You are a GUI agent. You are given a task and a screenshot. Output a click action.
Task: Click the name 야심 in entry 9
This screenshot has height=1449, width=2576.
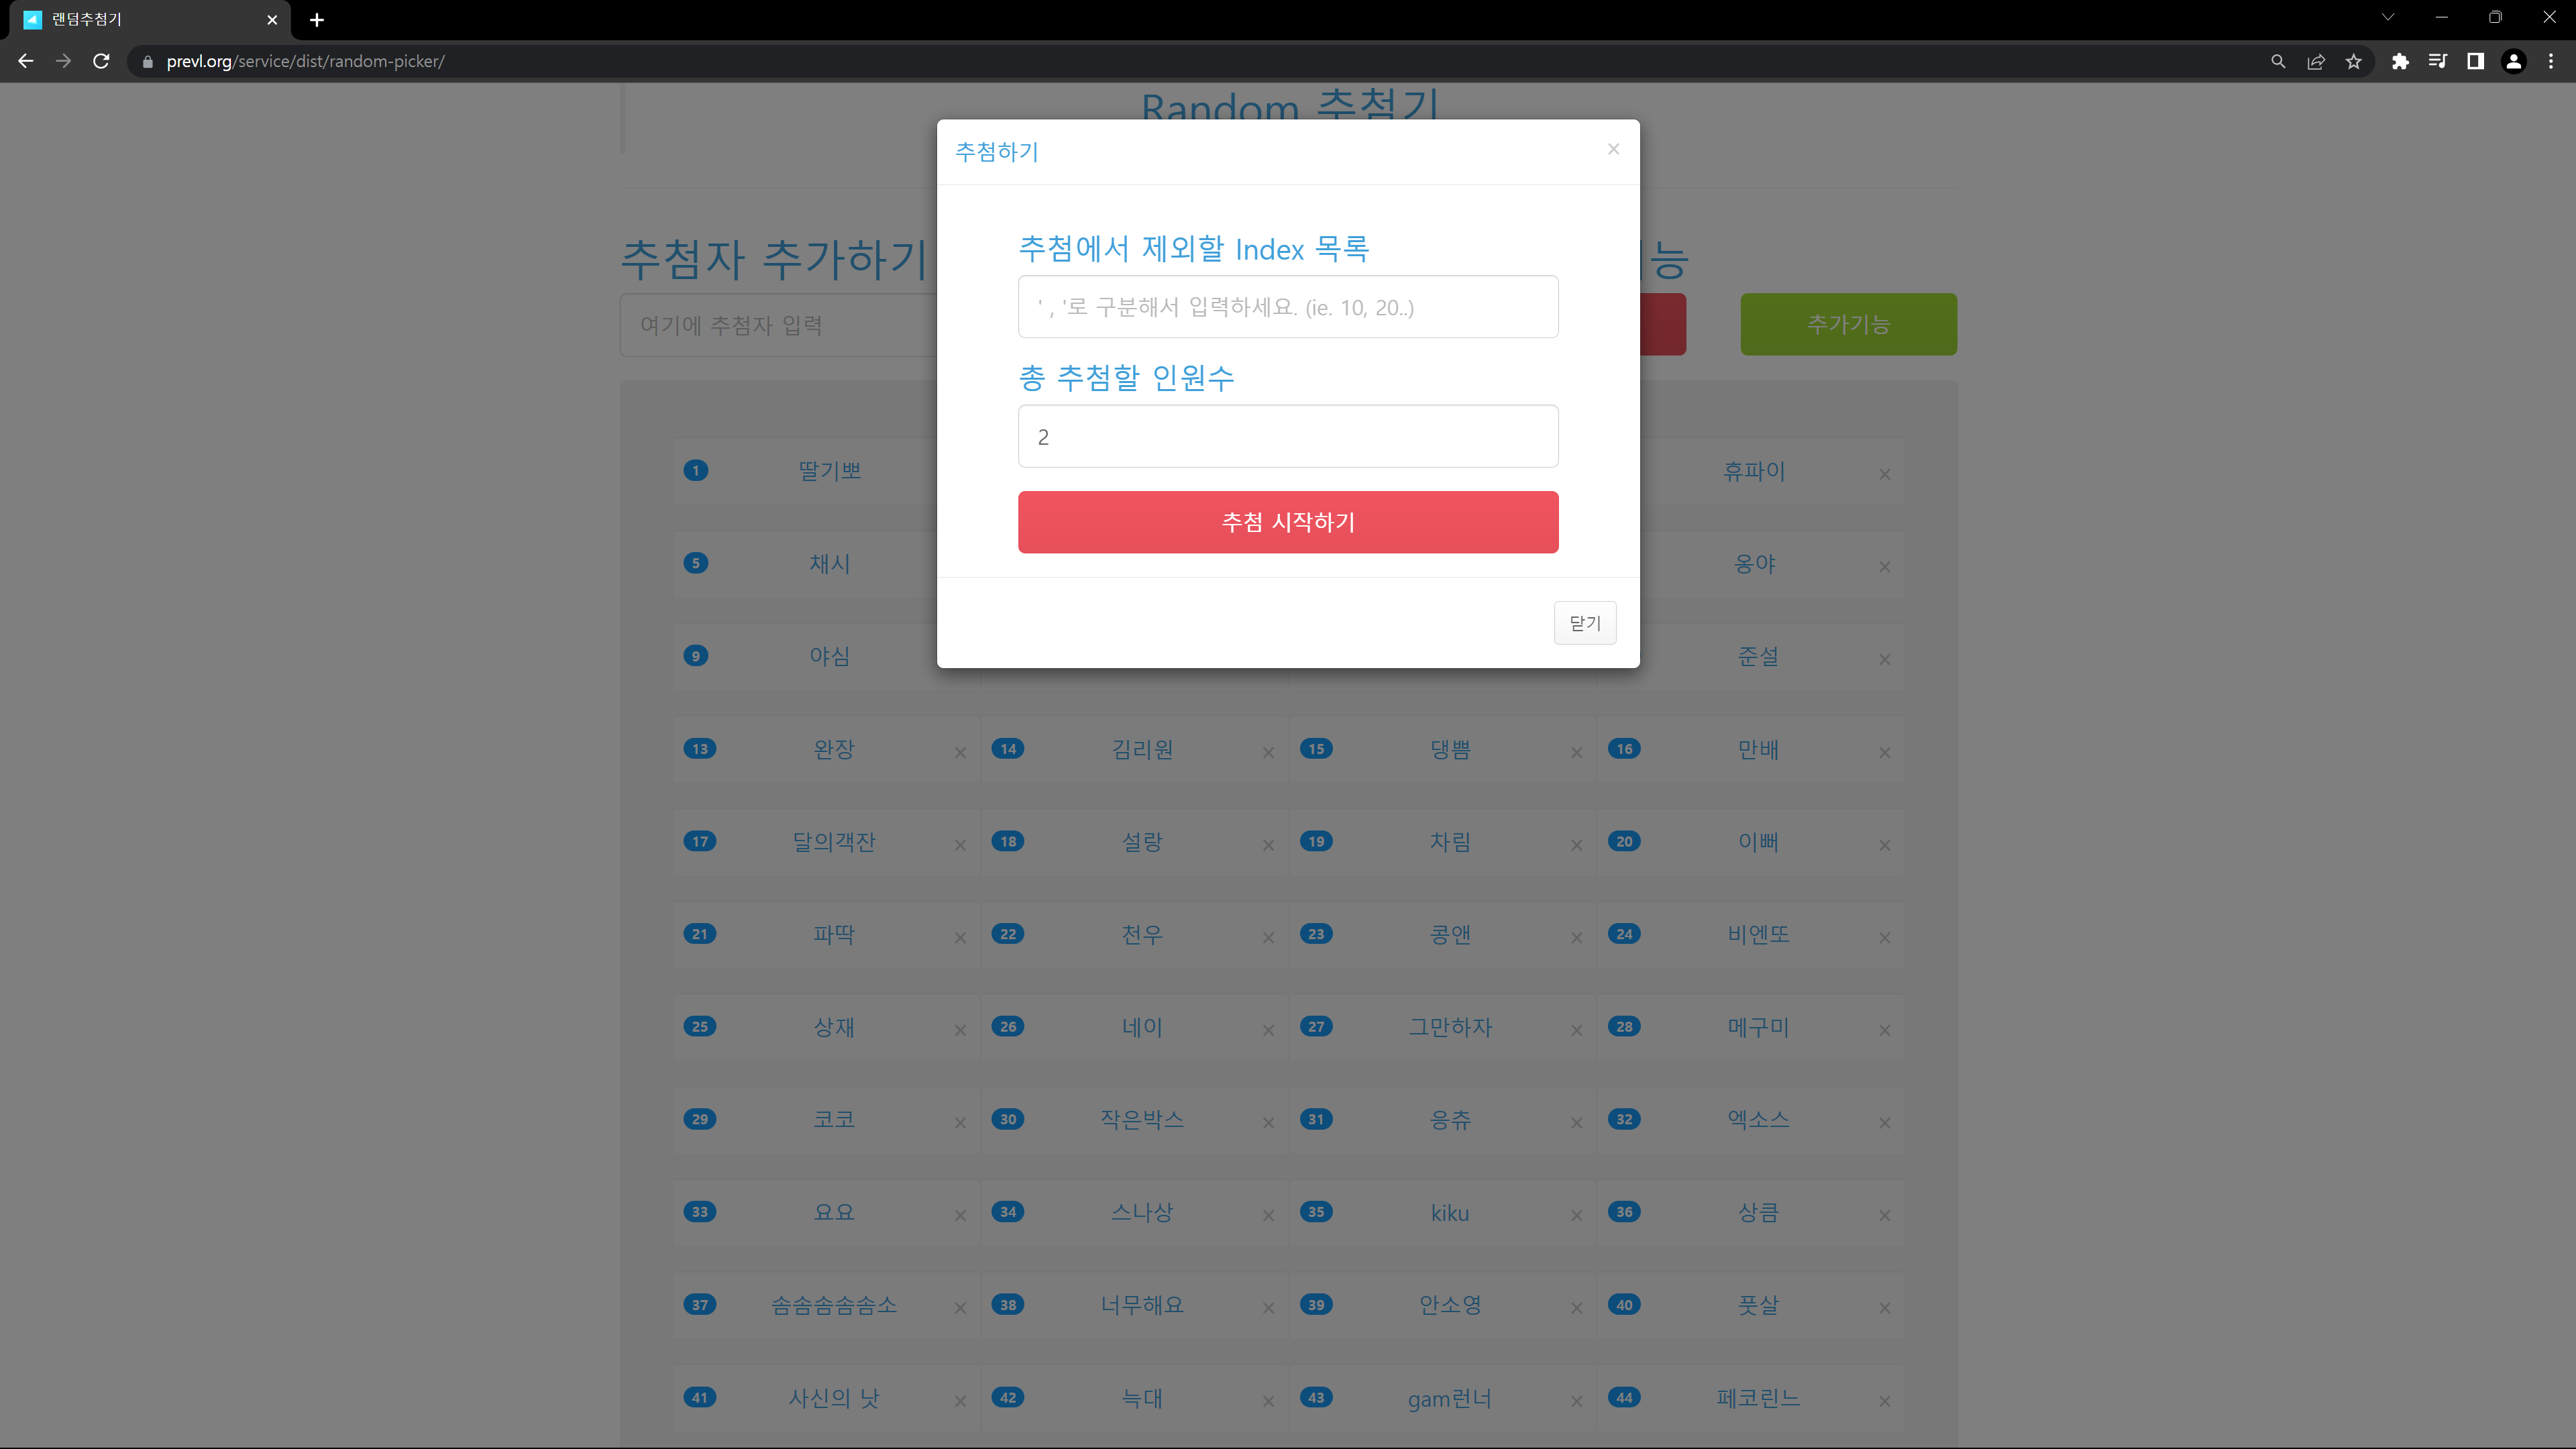click(x=830, y=656)
